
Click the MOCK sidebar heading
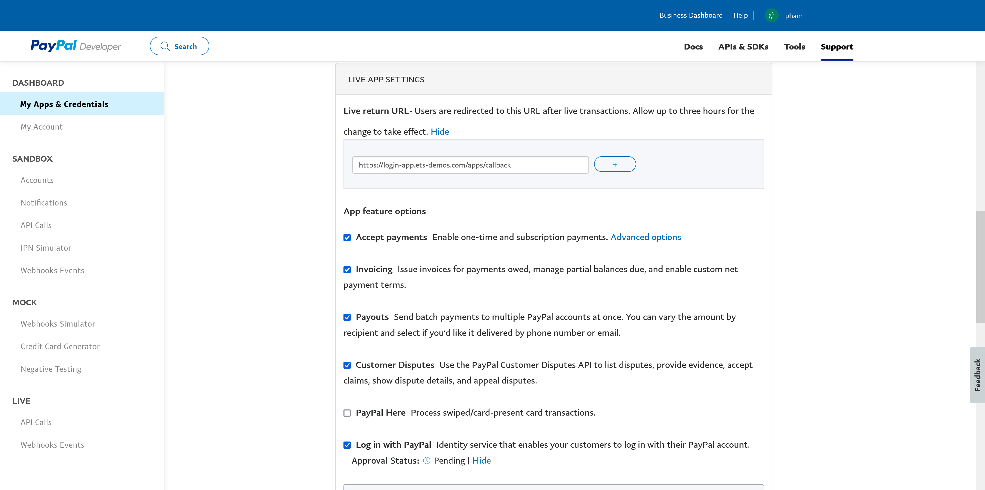tap(24, 302)
